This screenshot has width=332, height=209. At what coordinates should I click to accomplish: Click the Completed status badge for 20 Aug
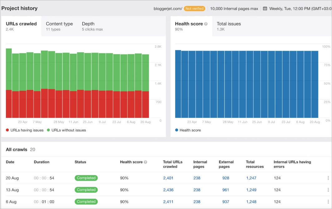tap(86, 178)
